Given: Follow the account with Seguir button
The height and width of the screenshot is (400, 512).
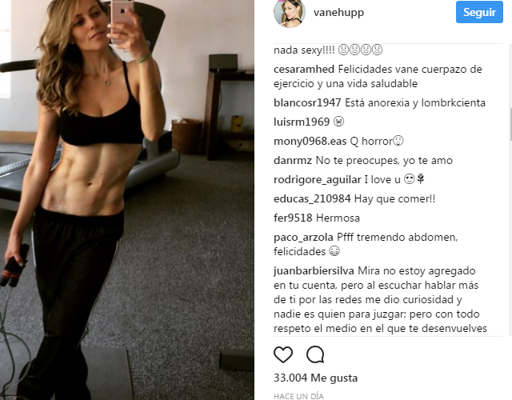Looking at the screenshot, I should [479, 12].
